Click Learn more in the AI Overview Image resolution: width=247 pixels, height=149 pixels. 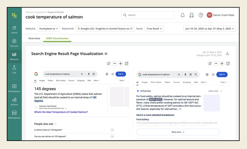[x=213, y=91]
